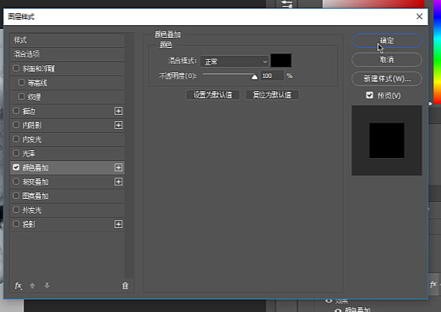Enable the 描边 checkbox
Viewport: 441px width, 312px height.
[16, 111]
